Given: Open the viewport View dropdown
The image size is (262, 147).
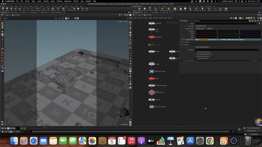Looking at the screenshot, I should click(x=6, y=18).
